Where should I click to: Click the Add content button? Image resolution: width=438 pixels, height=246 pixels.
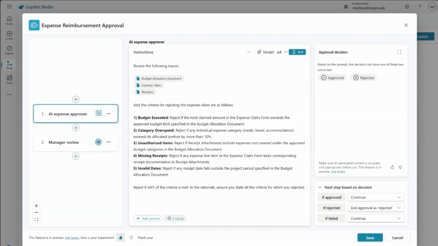[147, 218]
